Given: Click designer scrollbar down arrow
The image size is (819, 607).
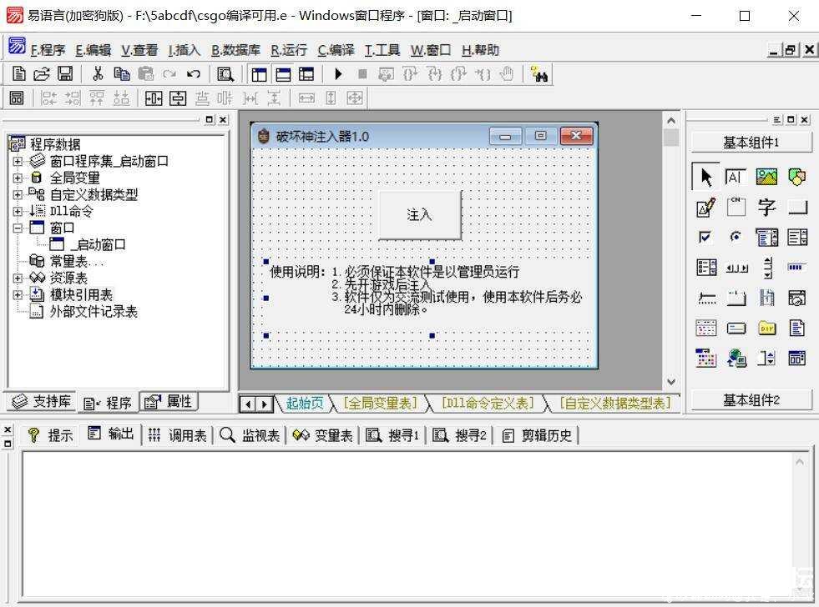Looking at the screenshot, I should pyautogui.click(x=671, y=382).
